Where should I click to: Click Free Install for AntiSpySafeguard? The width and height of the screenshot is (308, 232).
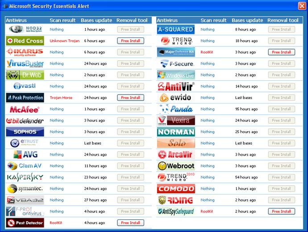click(x=282, y=211)
